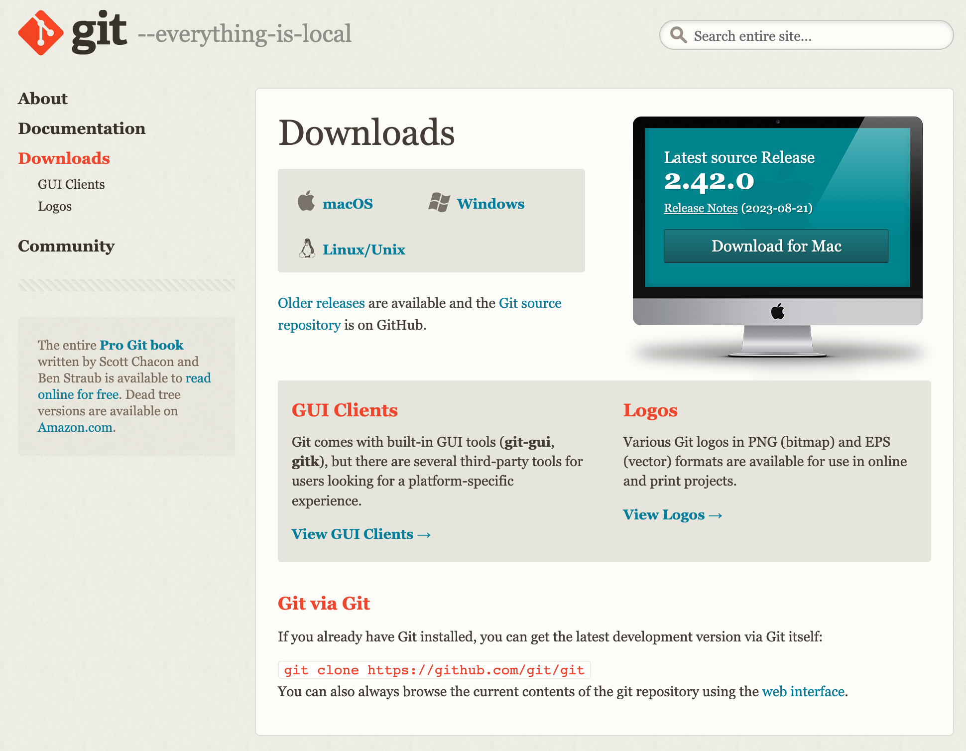Select Logos in sidebar submenu
Viewport: 966px width, 751px height.
[x=55, y=206]
